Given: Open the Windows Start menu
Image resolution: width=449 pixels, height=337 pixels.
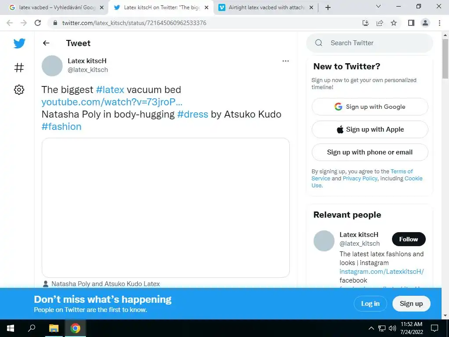Looking at the screenshot, I should click(x=11, y=328).
